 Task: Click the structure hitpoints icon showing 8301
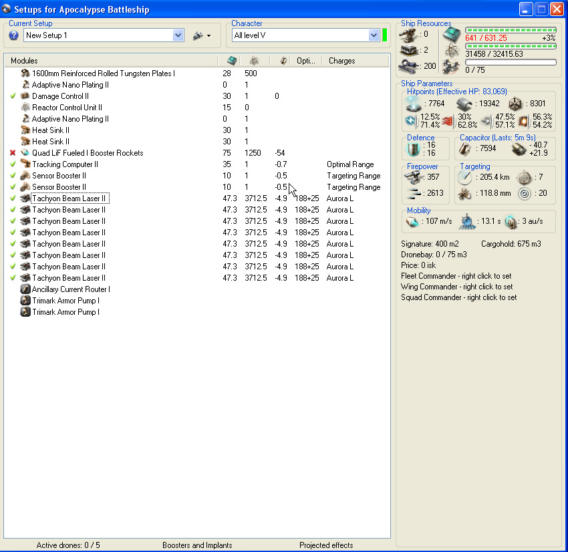(x=515, y=104)
